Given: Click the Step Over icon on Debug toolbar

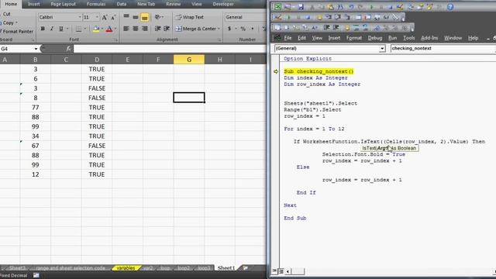Looking at the screenshot, I should pos(338,17).
